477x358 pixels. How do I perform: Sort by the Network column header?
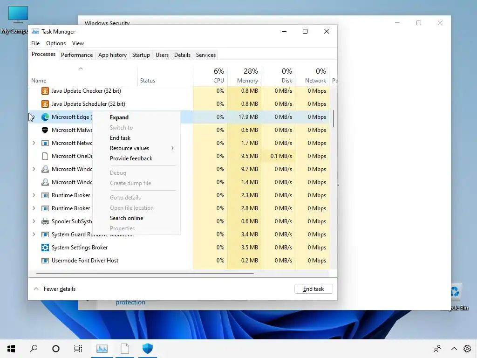pyautogui.click(x=313, y=76)
